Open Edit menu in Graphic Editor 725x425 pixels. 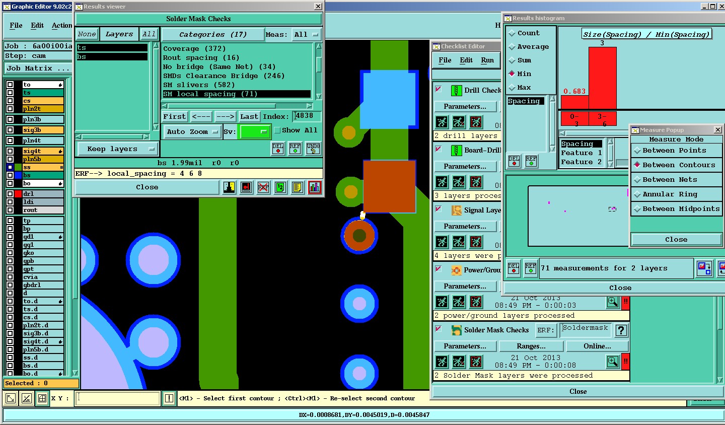click(37, 25)
